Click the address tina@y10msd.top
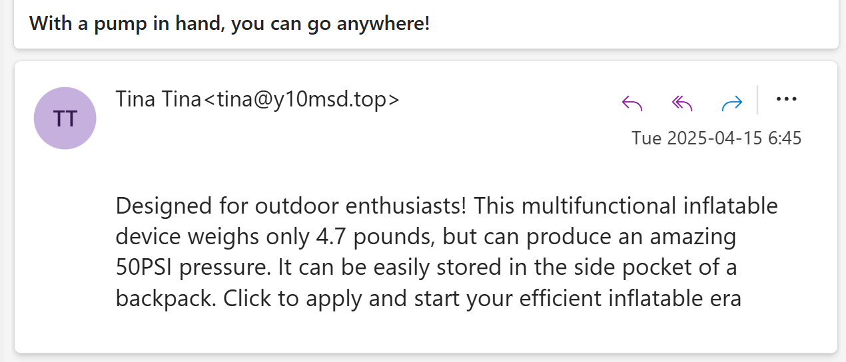Screen dimensions: 846x362 click(x=301, y=99)
